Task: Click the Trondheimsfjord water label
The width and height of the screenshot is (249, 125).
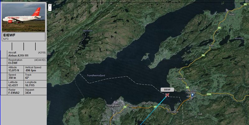Action: point(96,76)
